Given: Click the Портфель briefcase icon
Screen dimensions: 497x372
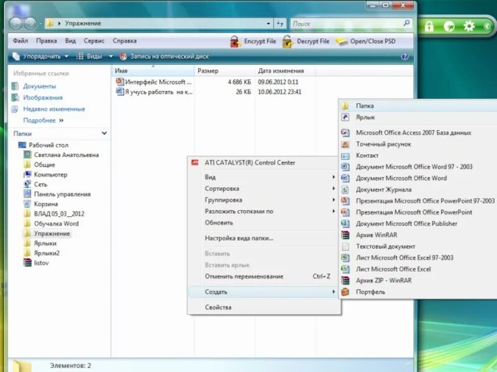Looking at the screenshot, I should [x=345, y=292].
